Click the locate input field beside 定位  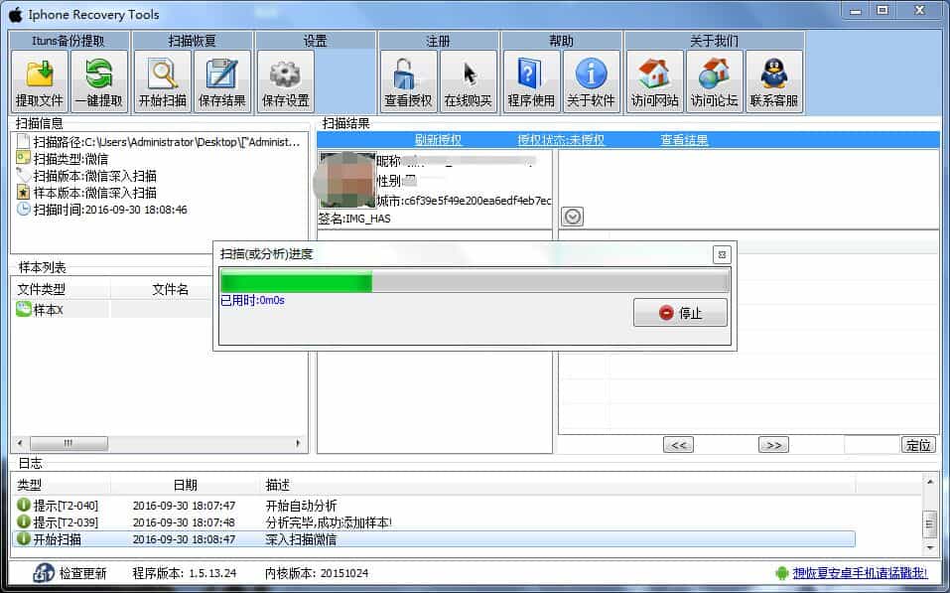click(873, 445)
